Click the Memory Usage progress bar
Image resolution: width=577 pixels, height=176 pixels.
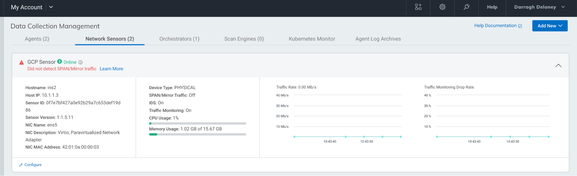[x=197, y=135]
